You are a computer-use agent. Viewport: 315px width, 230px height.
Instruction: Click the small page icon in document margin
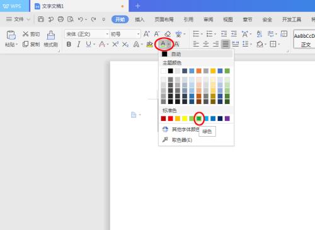[x=134, y=115]
